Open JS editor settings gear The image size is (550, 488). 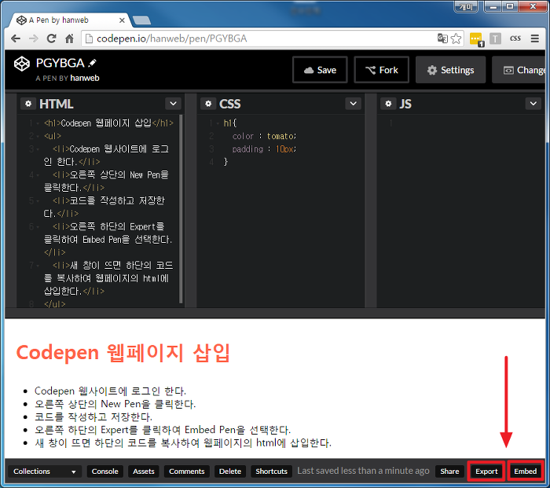pyautogui.click(x=388, y=104)
